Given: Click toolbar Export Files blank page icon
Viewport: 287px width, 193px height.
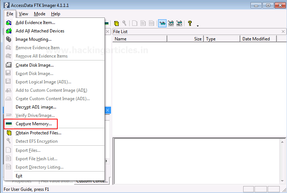Looking at the screenshot, I should point(135,23).
